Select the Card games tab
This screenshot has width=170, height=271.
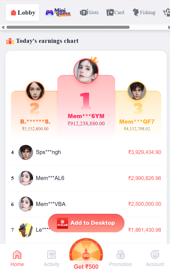[115, 12]
